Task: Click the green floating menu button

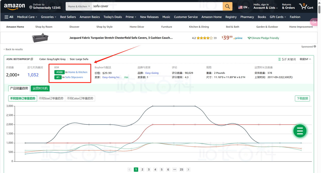Action: pyautogui.click(x=300, y=131)
